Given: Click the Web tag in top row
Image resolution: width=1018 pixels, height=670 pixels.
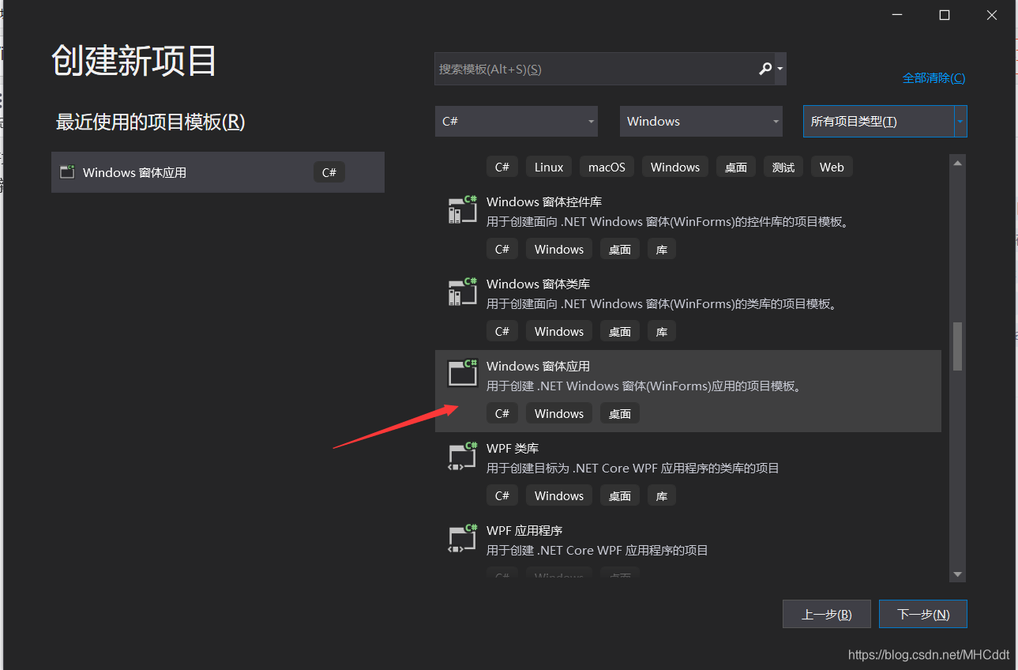Looking at the screenshot, I should [832, 167].
